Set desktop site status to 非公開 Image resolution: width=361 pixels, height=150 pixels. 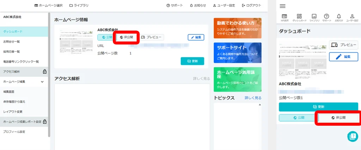click(126, 37)
